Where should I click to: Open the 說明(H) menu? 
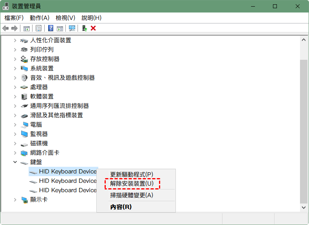click(x=91, y=18)
